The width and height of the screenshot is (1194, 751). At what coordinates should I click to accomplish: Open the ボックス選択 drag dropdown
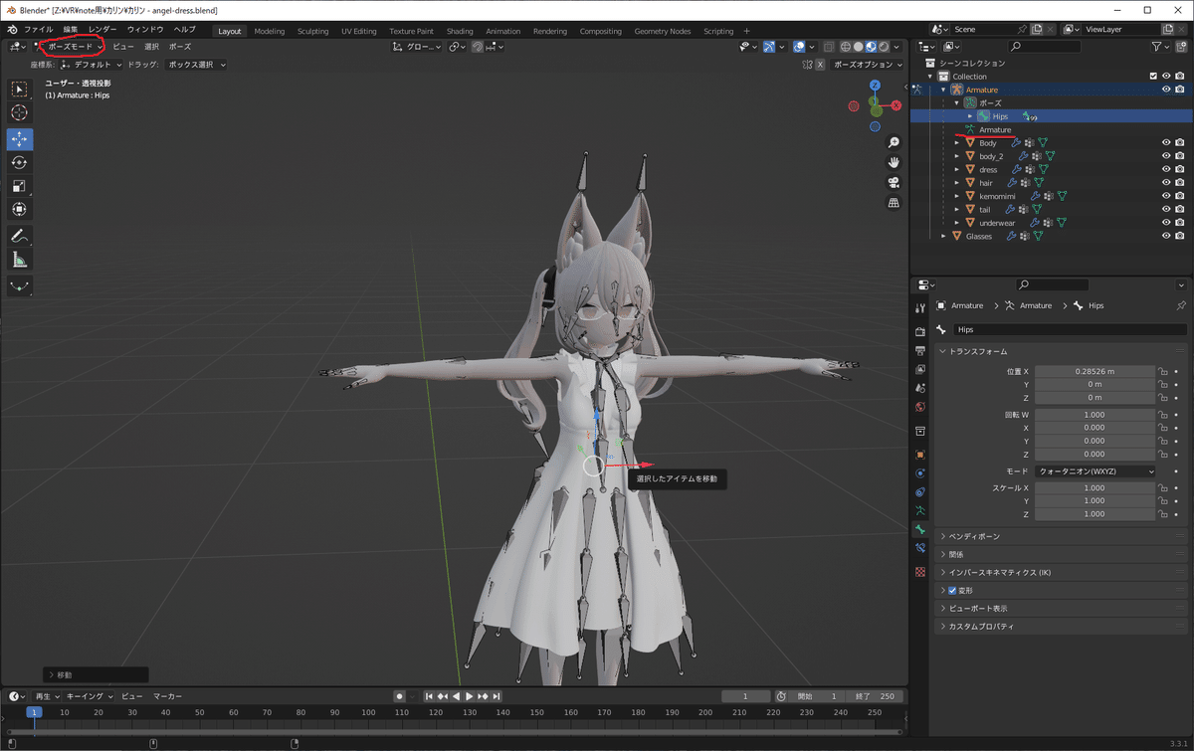196,65
